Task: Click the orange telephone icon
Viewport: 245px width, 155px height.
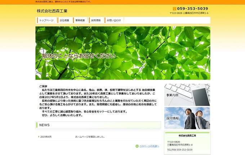Action: pos(174,9)
